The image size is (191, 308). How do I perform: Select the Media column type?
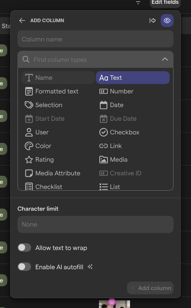pos(133,160)
